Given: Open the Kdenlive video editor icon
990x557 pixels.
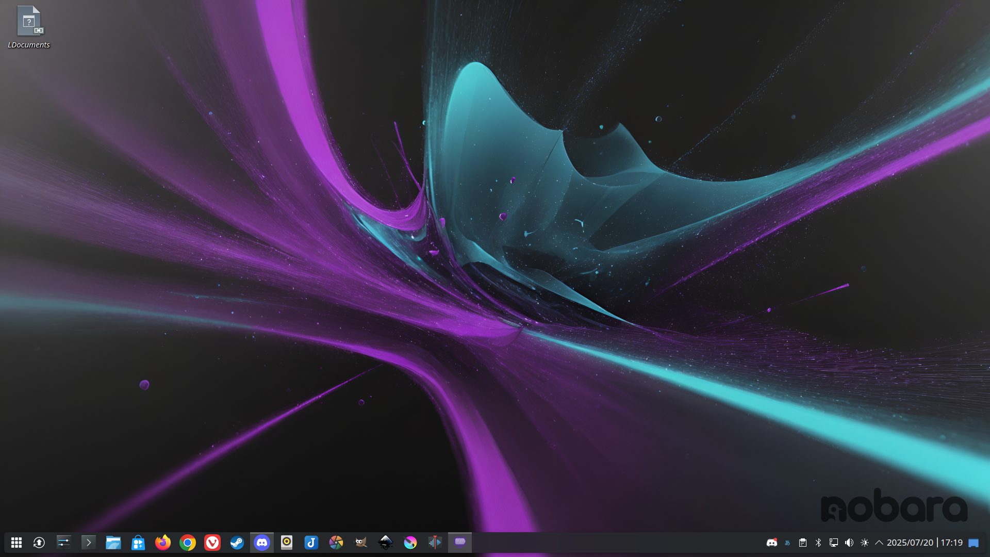Looking at the screenshot, I should tap(435, 543).
